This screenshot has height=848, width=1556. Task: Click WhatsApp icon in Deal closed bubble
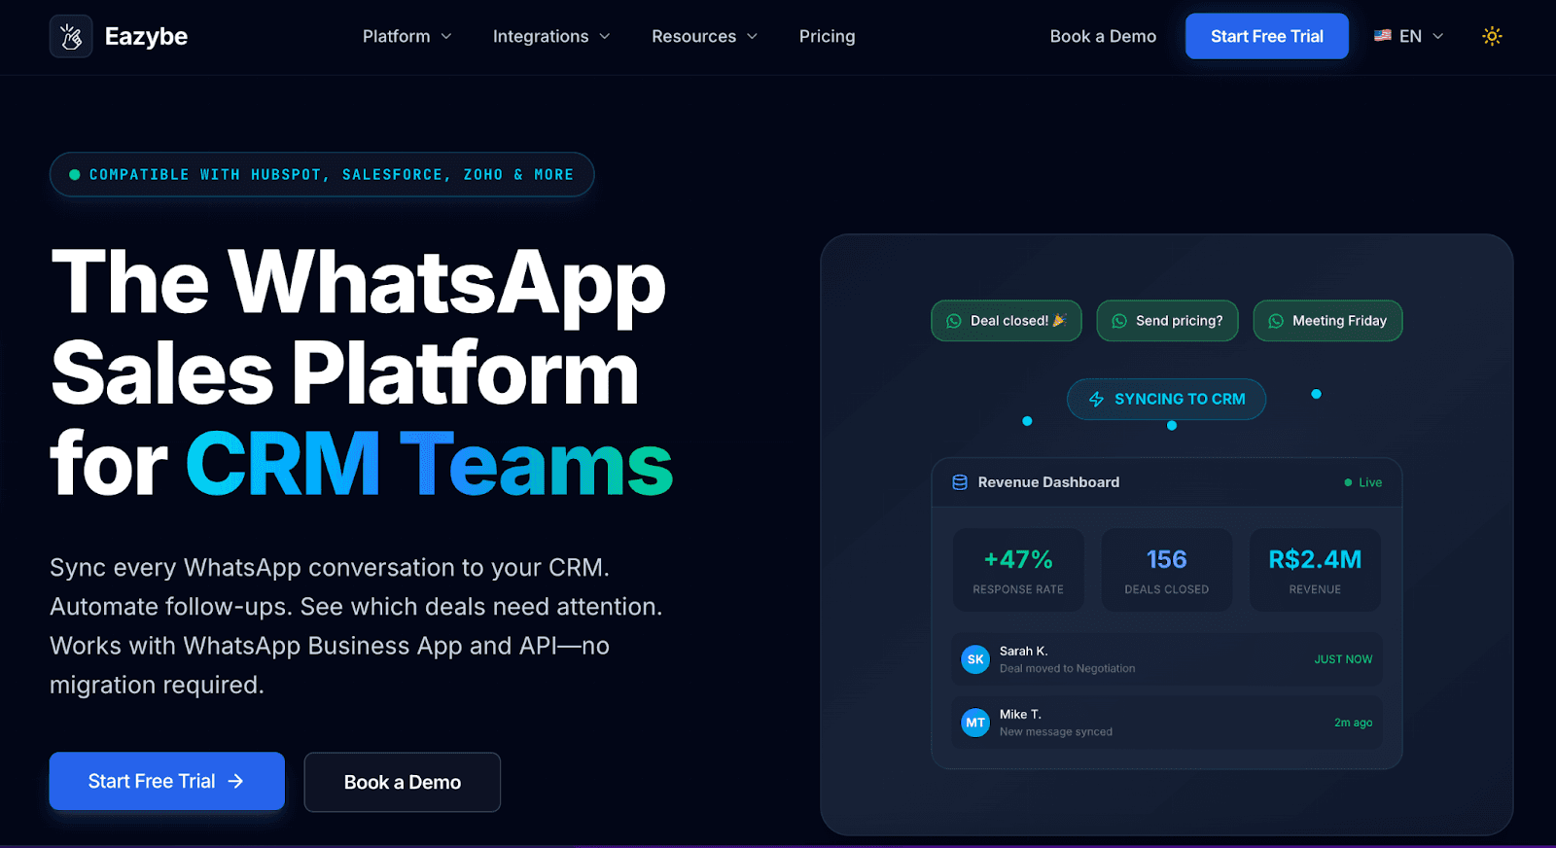click(x=954, y=321)
